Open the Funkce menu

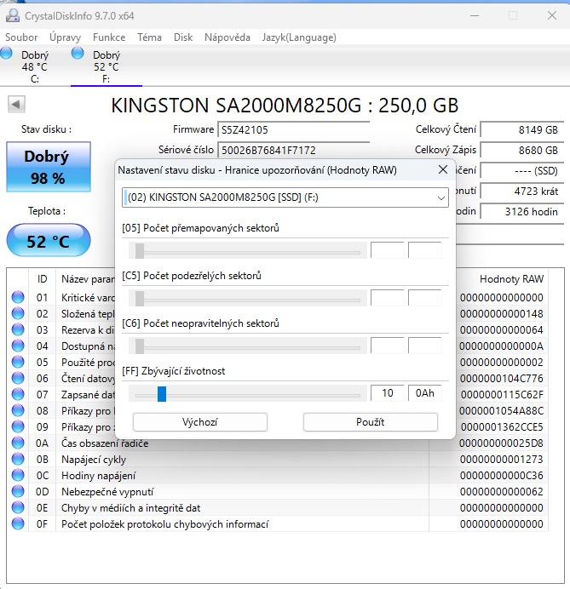pos(109,37)
